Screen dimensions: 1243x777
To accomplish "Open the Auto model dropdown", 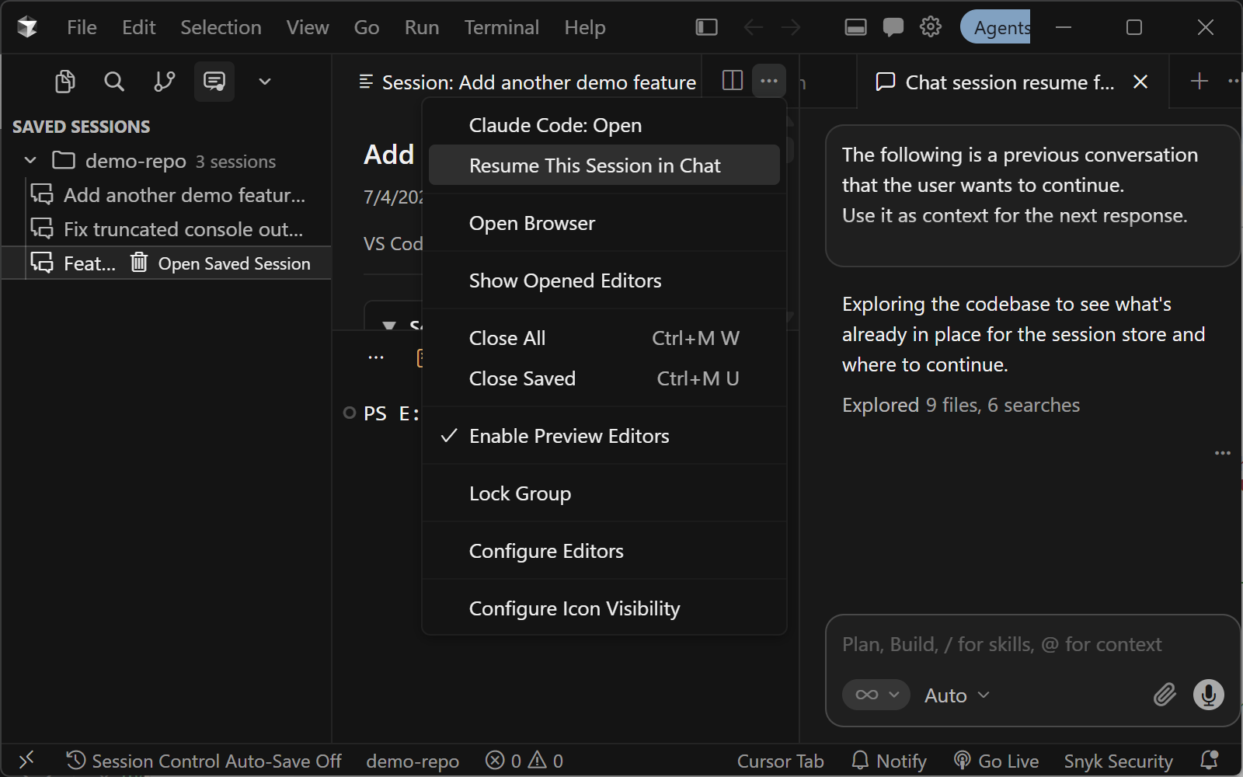I will click(957, 695).
